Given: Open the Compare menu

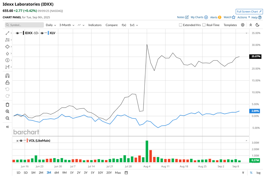Looking at the screenshot, I should coord(112,25).
